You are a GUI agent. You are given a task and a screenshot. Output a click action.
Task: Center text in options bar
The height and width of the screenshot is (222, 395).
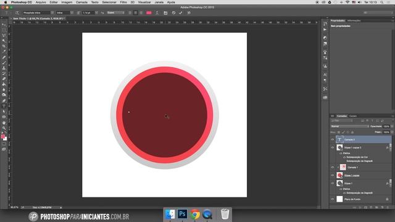click(136, 12)
